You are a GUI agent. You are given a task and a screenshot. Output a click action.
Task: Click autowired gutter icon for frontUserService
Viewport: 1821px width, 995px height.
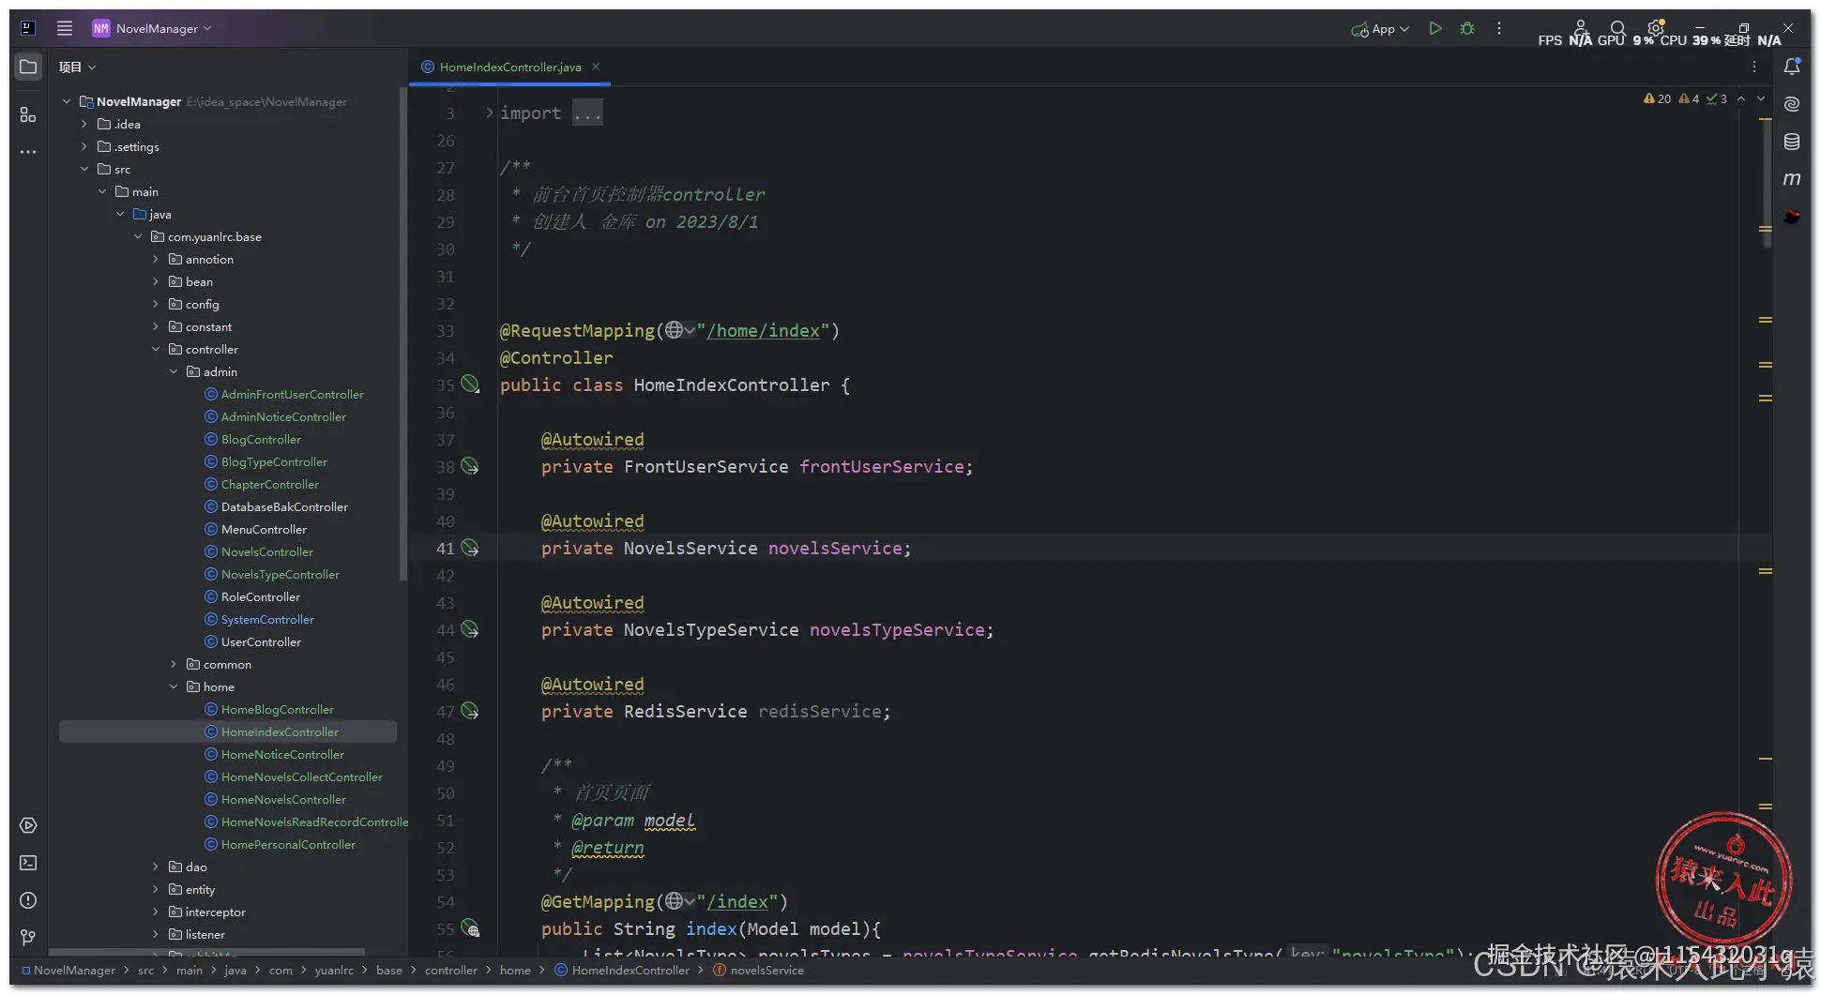pyautogui.click(x=470, y=466)
